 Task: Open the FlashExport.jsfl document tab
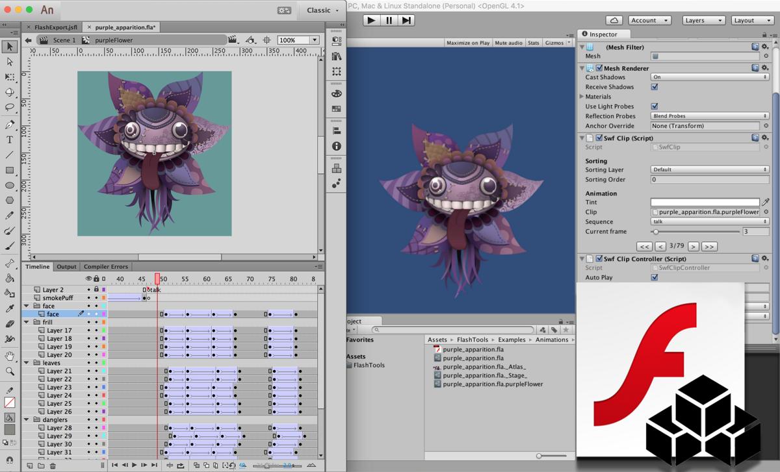point(55,27)
